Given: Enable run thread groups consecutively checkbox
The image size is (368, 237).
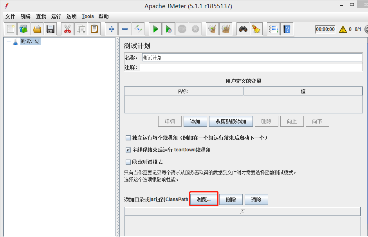Looking at the screenshot, I should pos(128,138).
